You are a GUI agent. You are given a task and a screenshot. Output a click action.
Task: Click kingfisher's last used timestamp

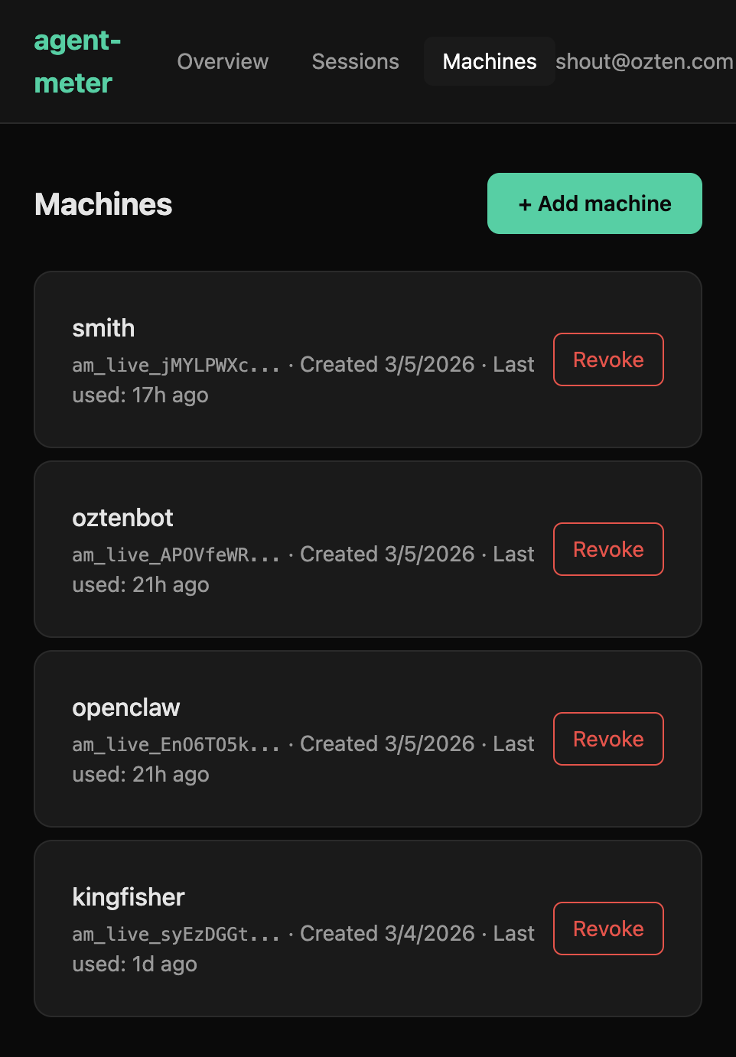(135, 964)
